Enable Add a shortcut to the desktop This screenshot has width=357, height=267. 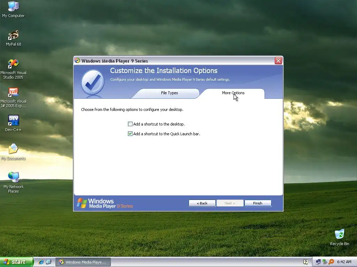pyautogui.click(x=130, y=124)
